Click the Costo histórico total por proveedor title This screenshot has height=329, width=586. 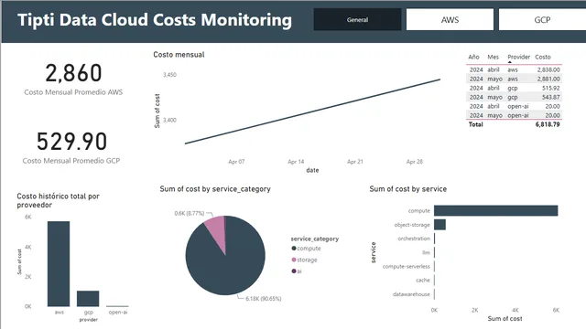(58, 200)
